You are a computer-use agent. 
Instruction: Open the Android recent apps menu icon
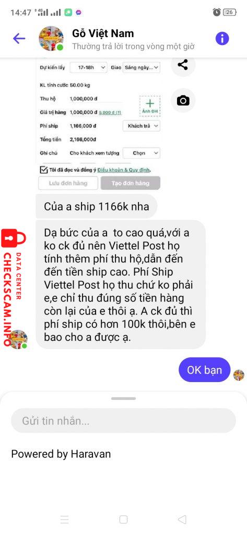pyautogui.click(x=64, y=520)
